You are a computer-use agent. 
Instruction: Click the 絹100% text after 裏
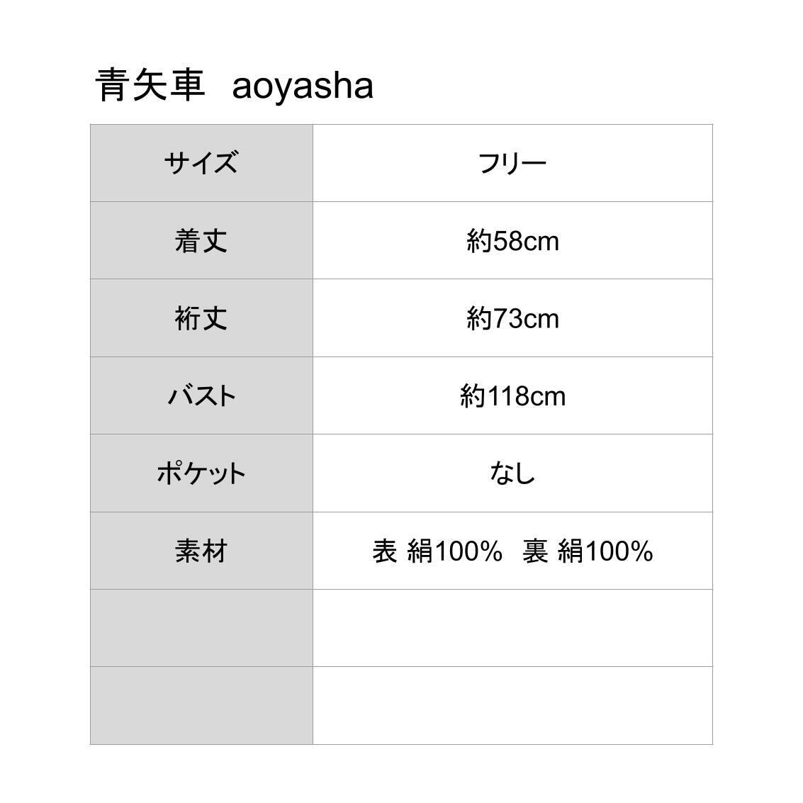[605, 551]
